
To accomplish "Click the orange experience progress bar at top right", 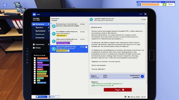I will coord(150,4).
